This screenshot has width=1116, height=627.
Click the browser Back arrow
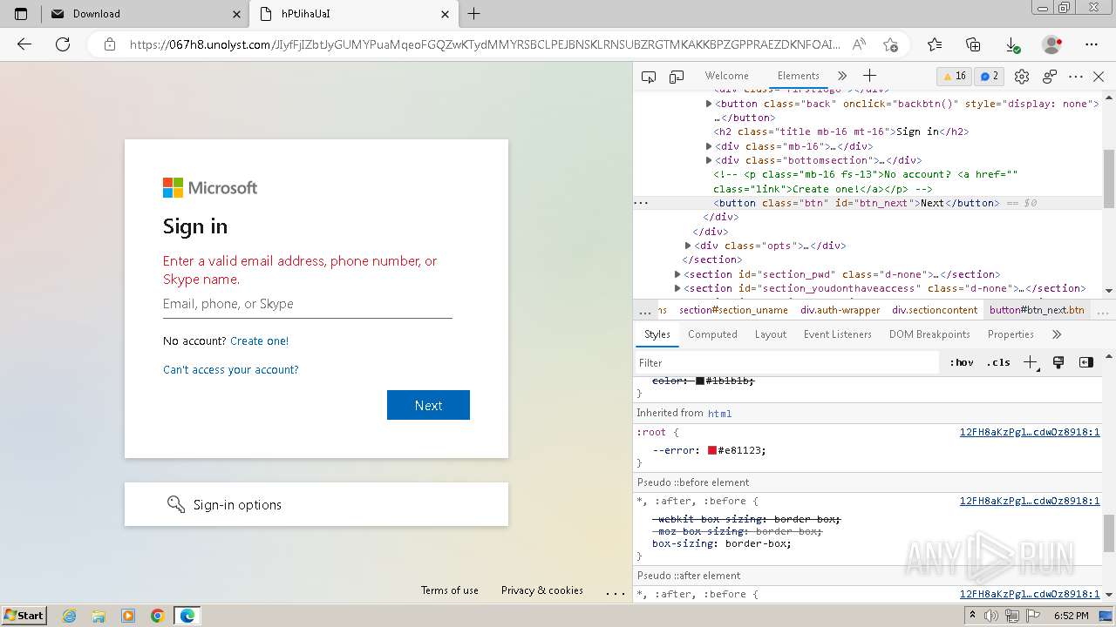pos(24,44)
